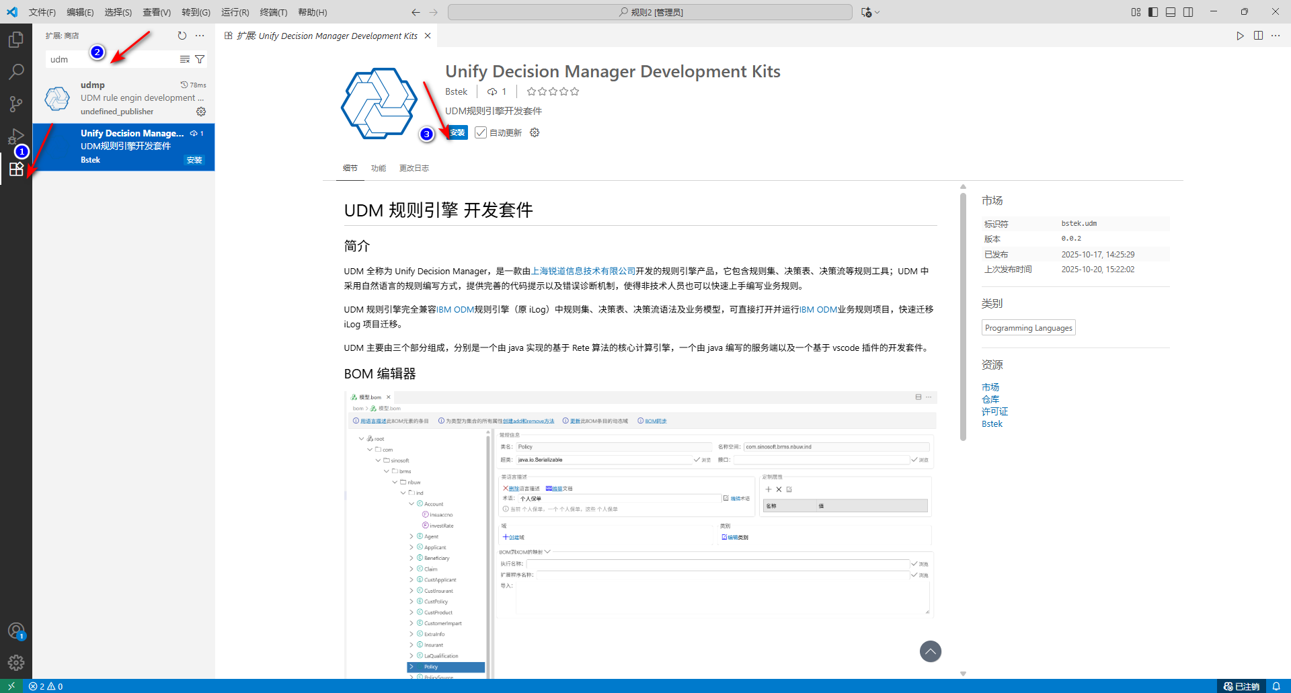Open the Accounts icon in activity bar
1291x693 pixels.
pyautogui.click(x=16, y=630)
